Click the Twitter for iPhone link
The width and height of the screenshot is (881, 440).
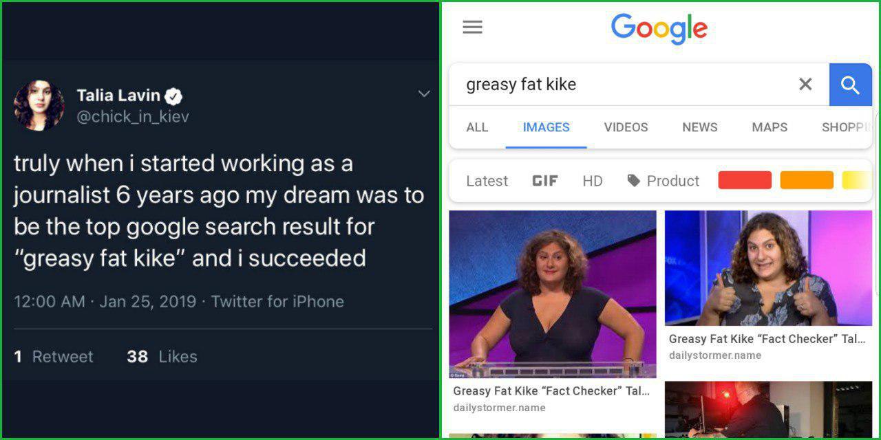277,301
